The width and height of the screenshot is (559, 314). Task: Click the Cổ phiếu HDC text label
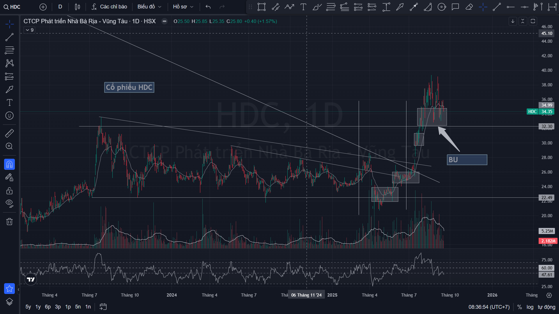(x=129, y=87)
